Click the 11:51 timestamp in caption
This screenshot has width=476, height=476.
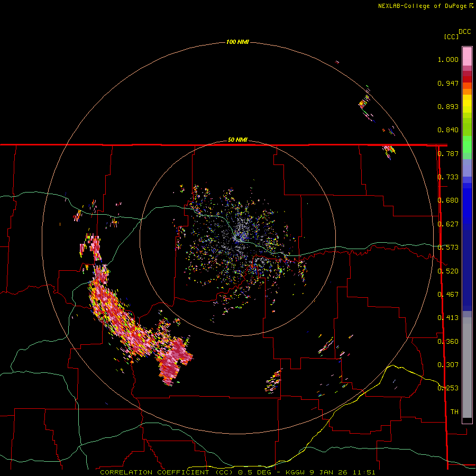(x=364, y=472)
